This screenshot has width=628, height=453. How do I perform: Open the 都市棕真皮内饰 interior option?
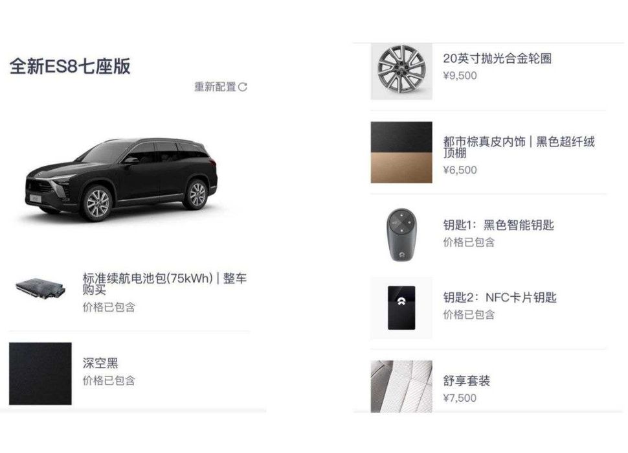coord(519,147)
